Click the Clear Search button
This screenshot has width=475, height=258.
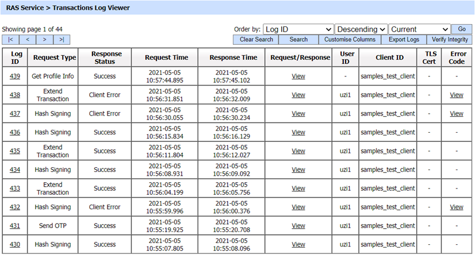pos(256,40)
